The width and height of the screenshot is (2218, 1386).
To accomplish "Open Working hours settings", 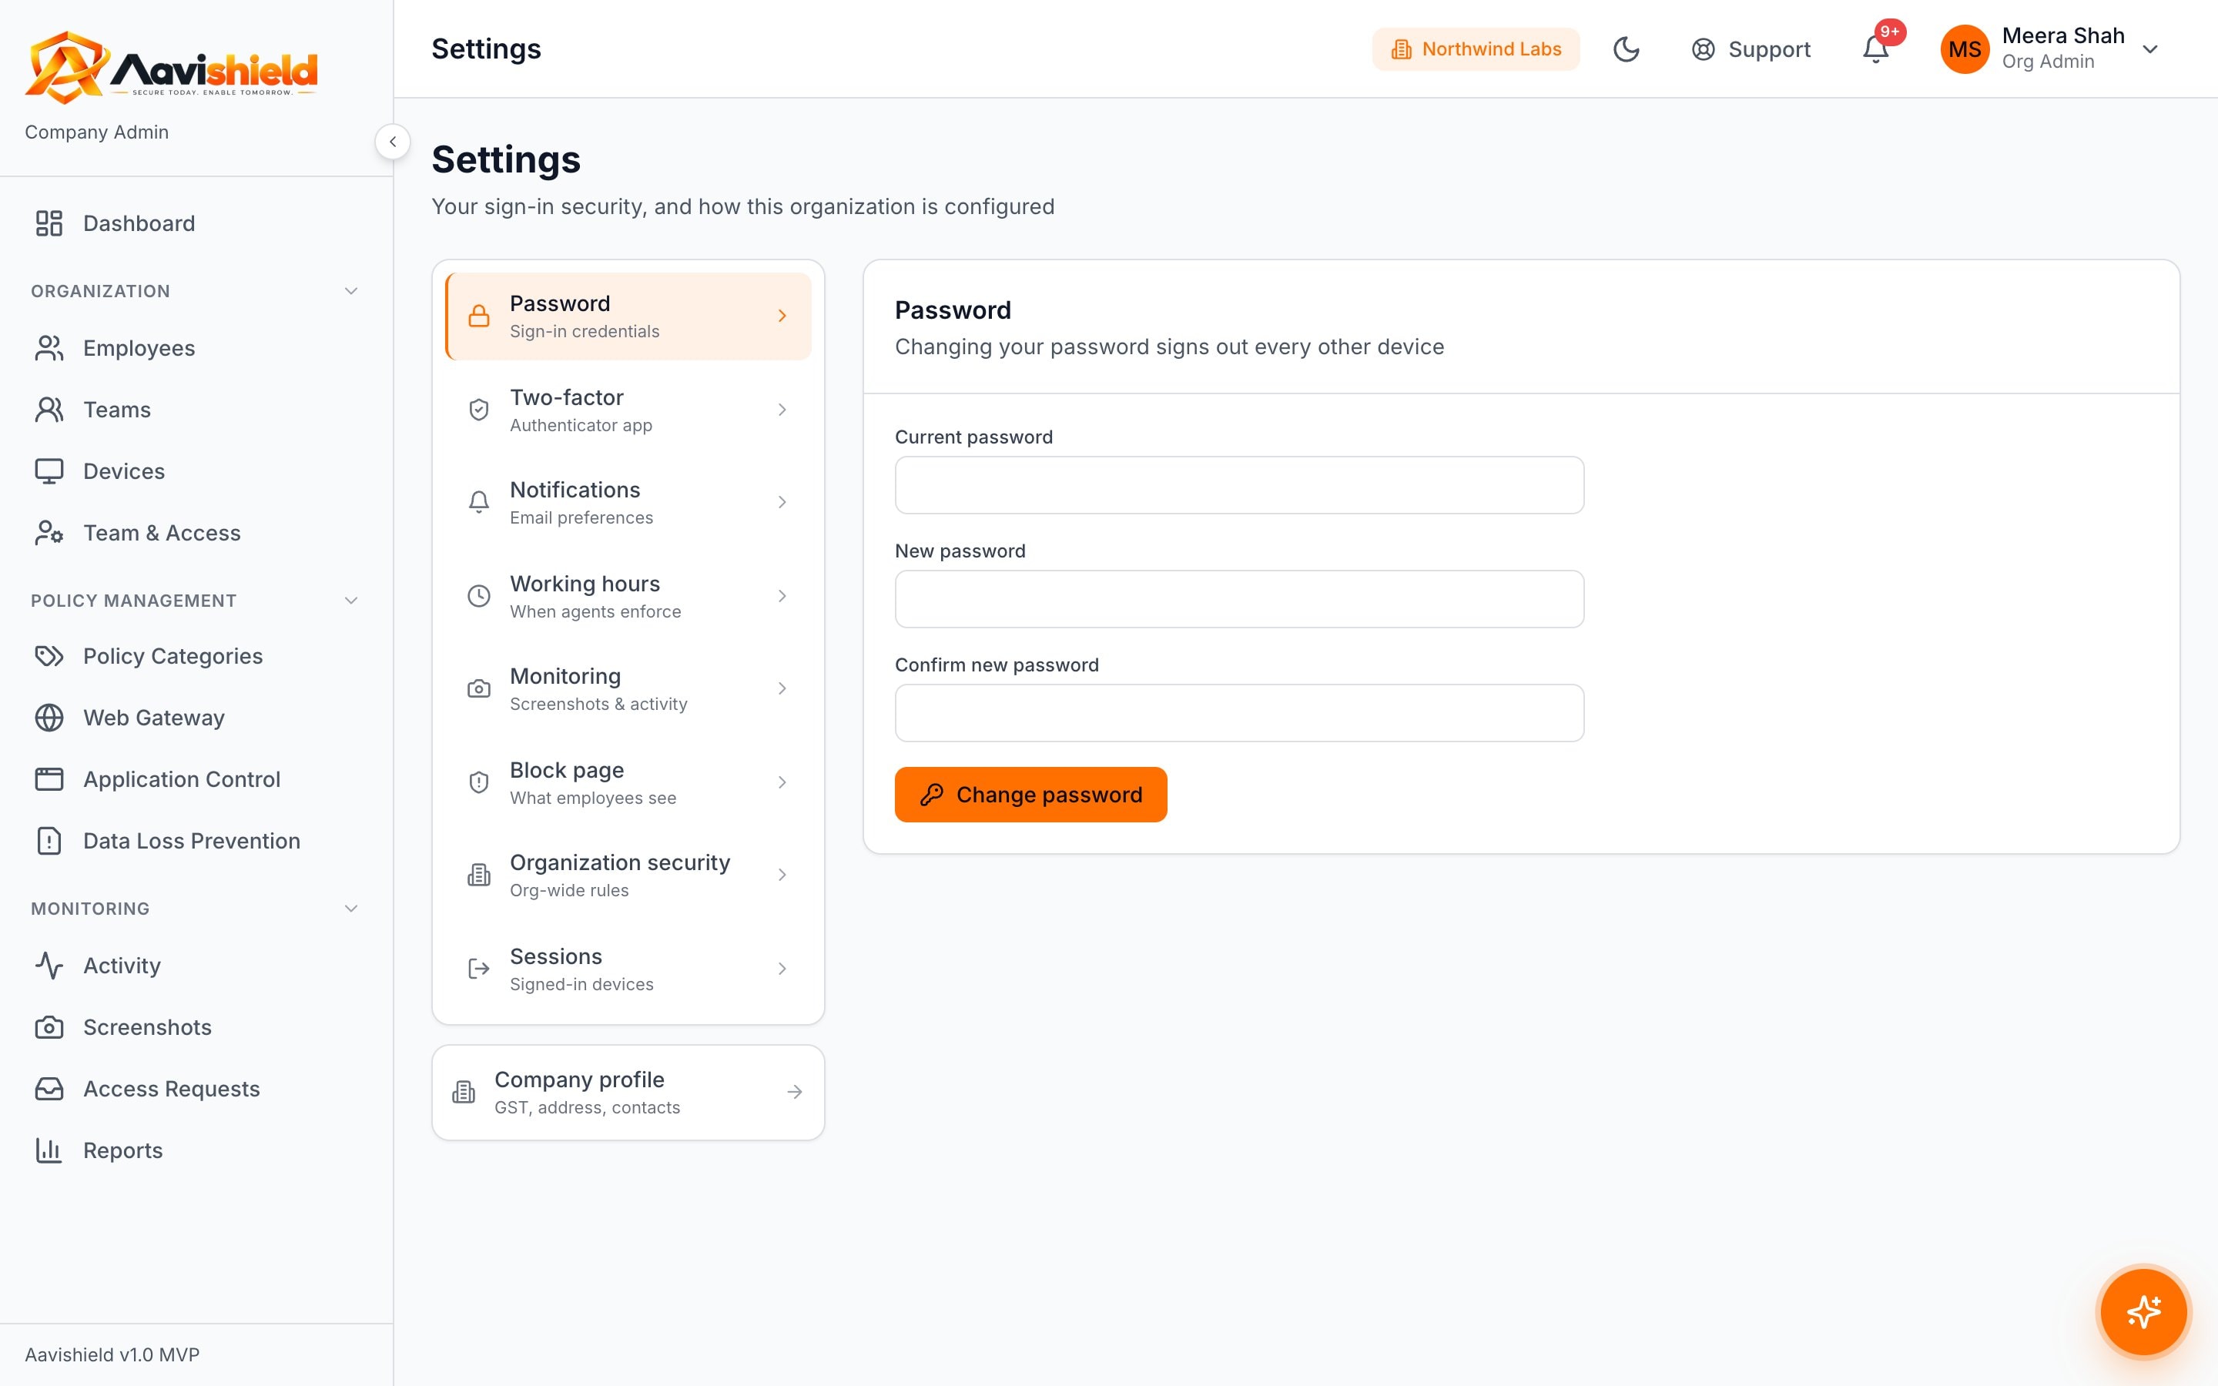I will coord(628,596).
